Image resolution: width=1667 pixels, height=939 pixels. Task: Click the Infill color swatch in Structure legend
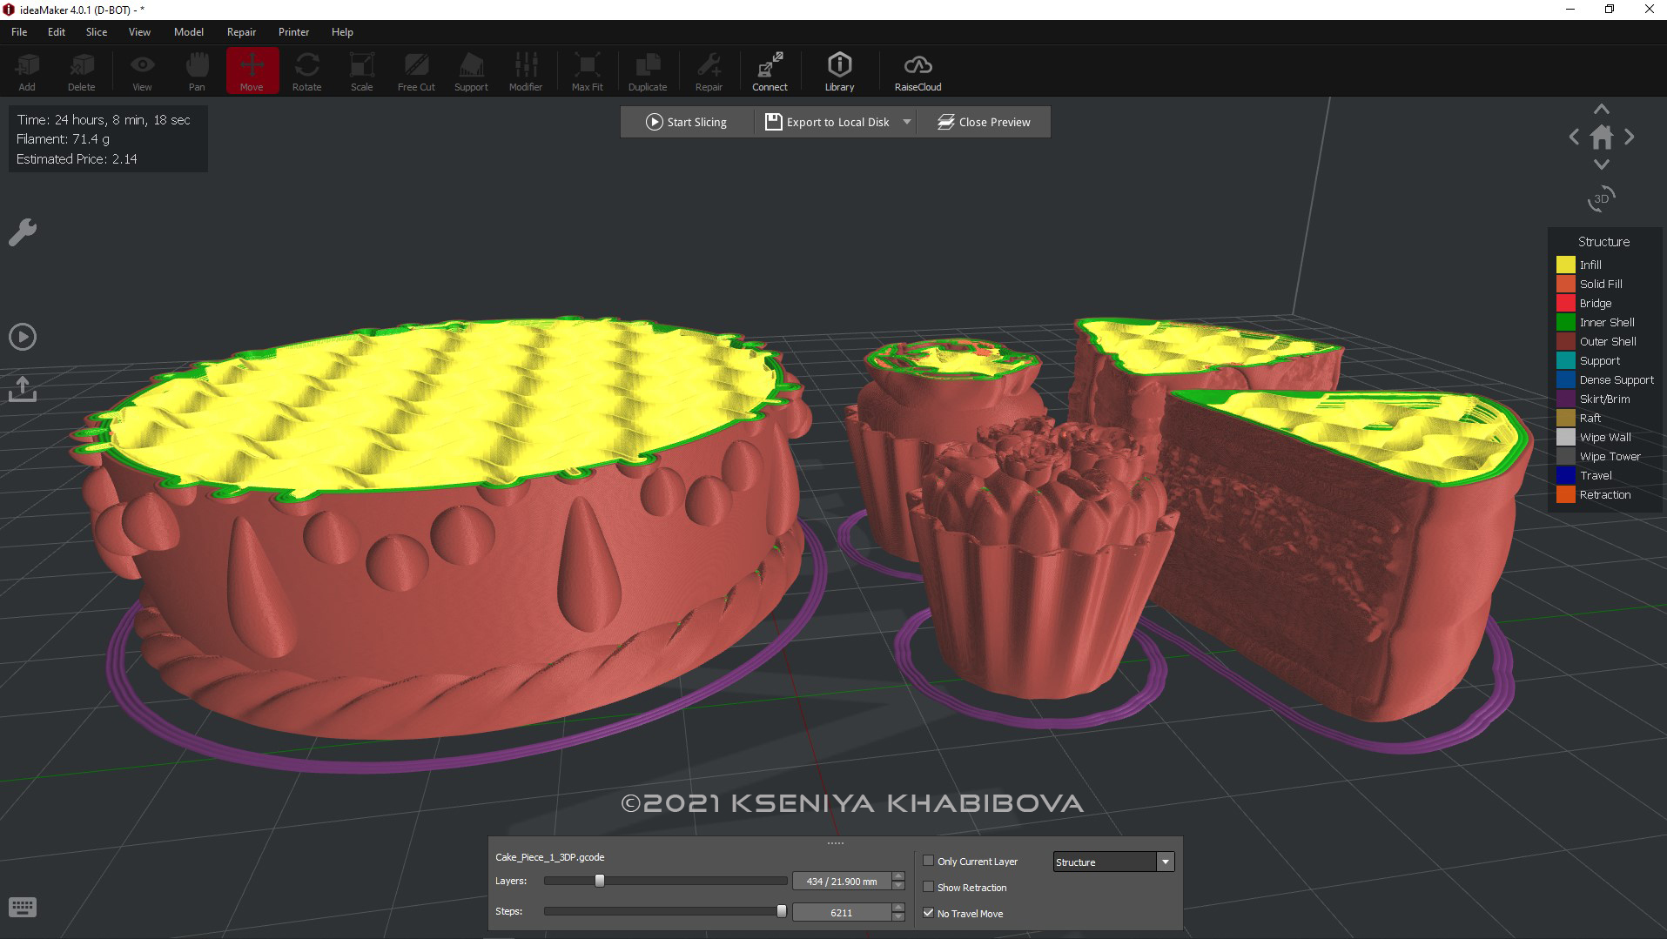click(1565, 265)
